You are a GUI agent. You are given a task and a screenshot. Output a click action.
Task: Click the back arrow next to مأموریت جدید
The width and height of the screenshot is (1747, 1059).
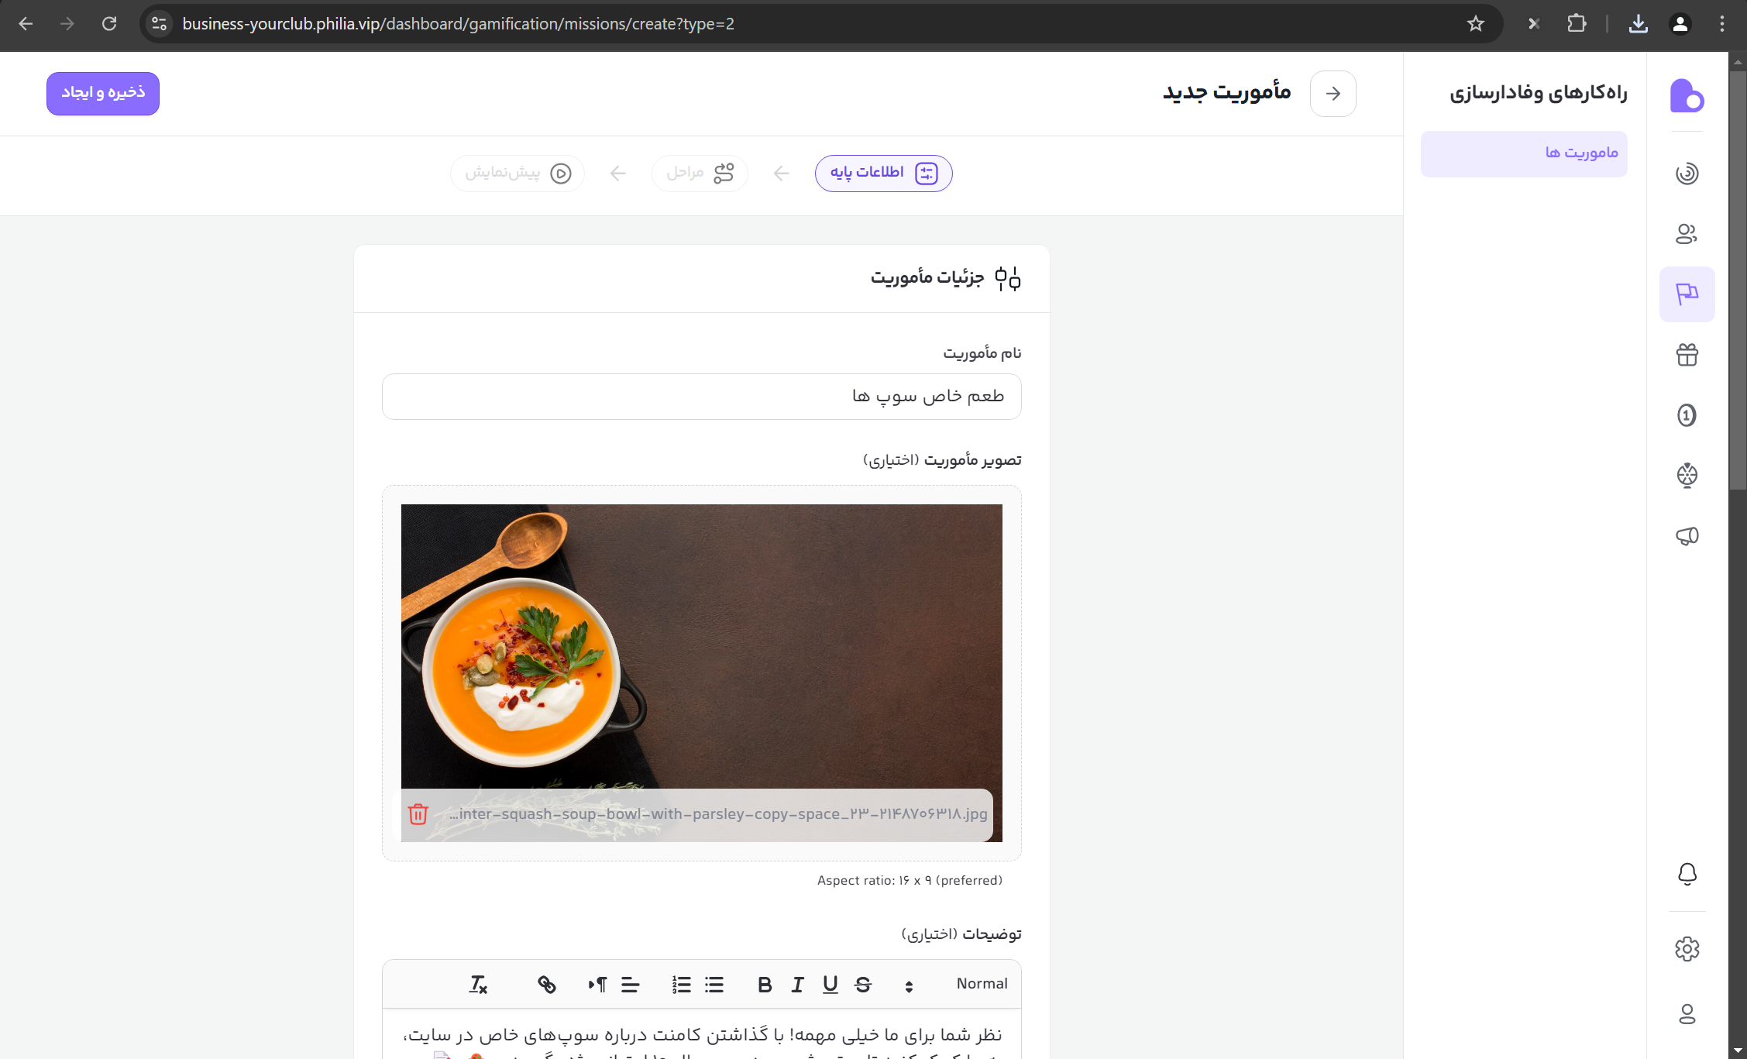[1333, 94]
